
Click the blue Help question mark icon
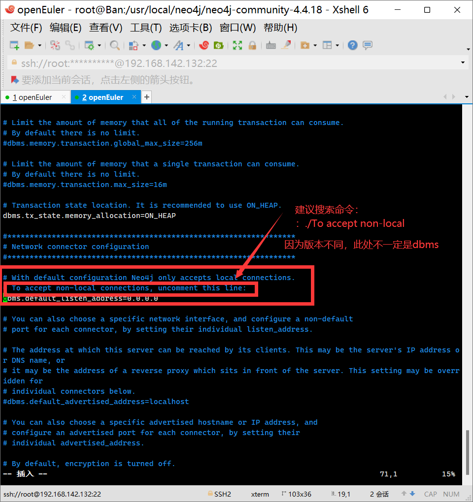[x=352, y=45]
